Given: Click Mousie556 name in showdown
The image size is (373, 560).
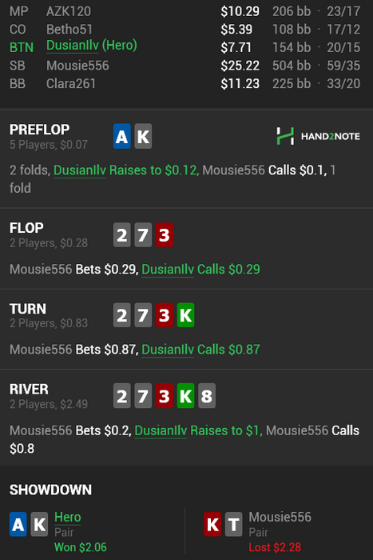Looking at the screenshot, I should coord(280,517).
